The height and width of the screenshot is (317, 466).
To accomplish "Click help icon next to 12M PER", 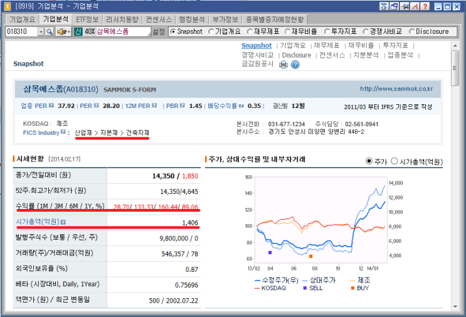I will point(154,105).
